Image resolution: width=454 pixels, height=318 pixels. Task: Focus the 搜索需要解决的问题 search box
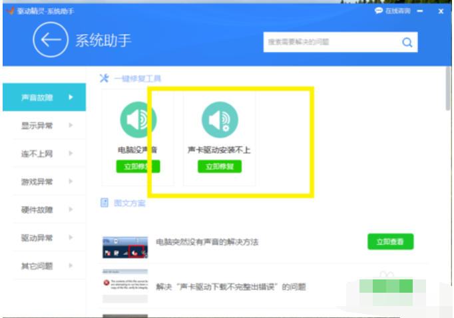pos(331,43)
